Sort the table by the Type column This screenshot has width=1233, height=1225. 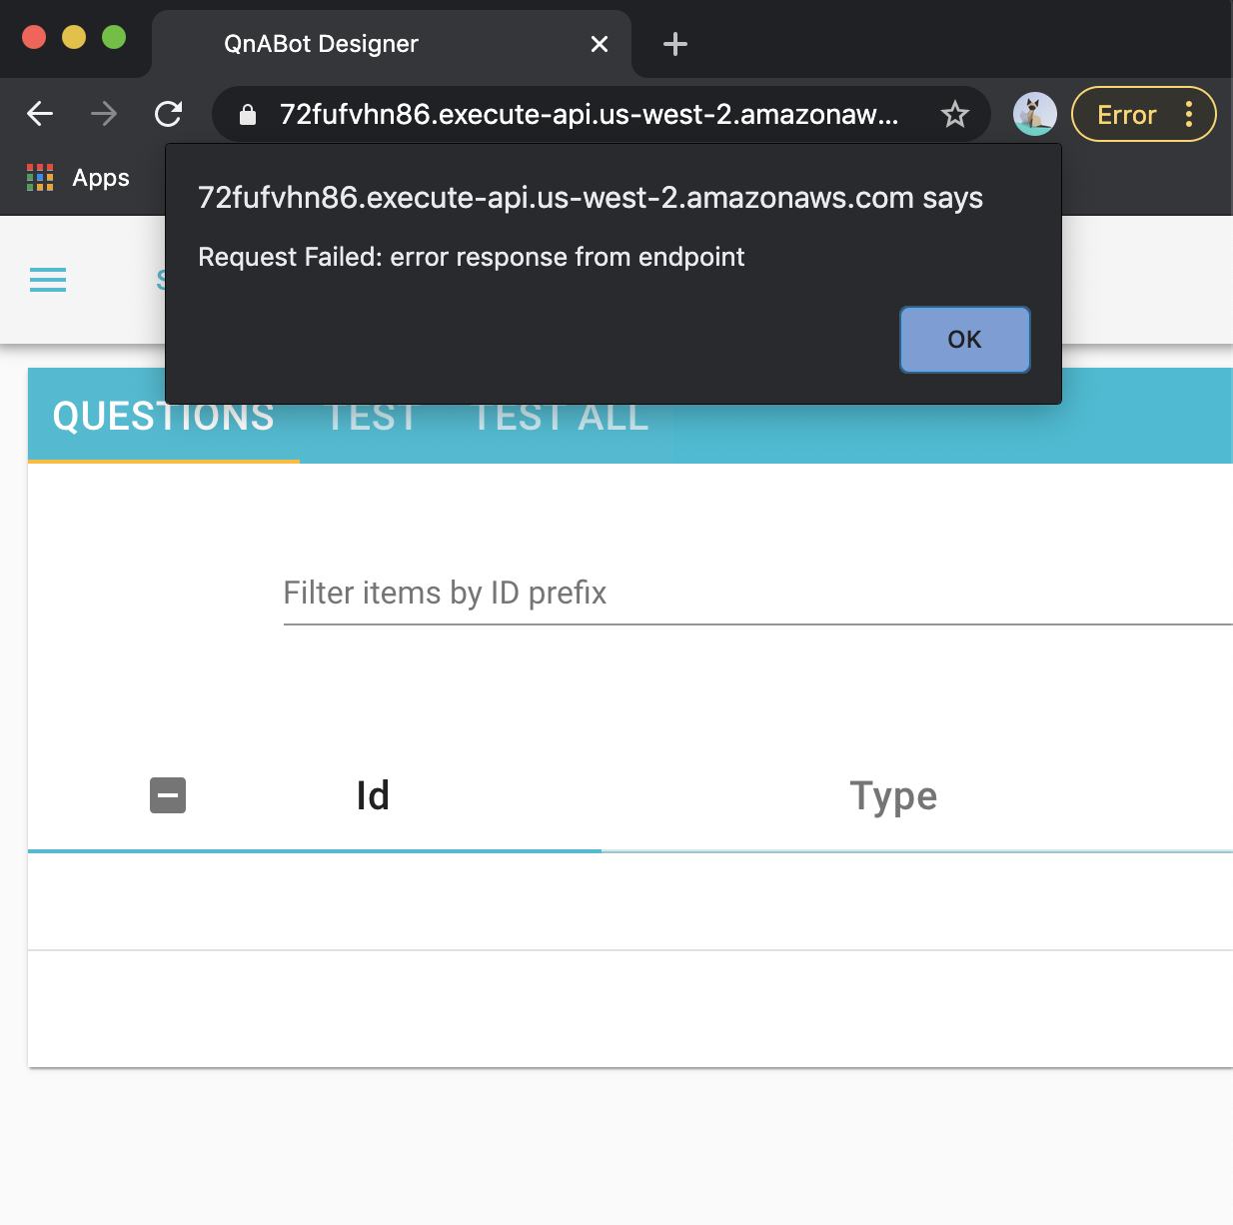point(892,795)
